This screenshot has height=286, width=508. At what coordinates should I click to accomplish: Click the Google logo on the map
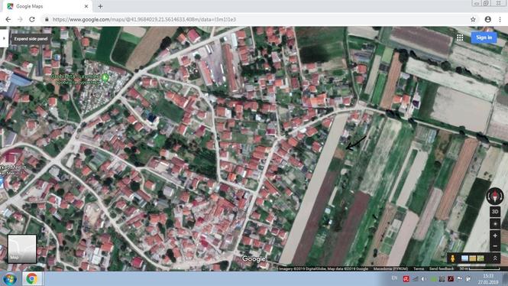[x=254, y=258]
